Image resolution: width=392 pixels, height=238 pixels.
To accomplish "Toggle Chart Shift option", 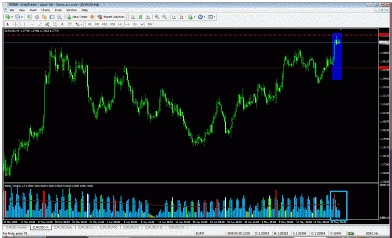I will tap(181, 17).
